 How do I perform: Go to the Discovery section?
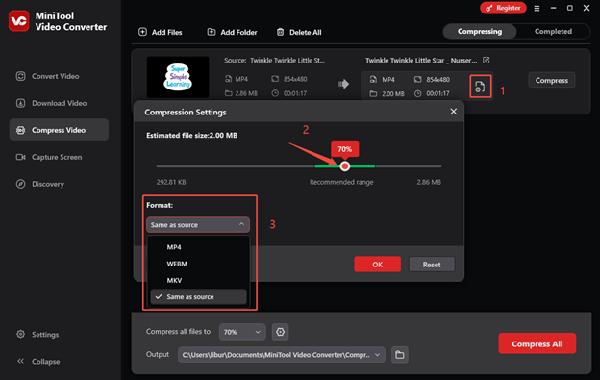39,184
